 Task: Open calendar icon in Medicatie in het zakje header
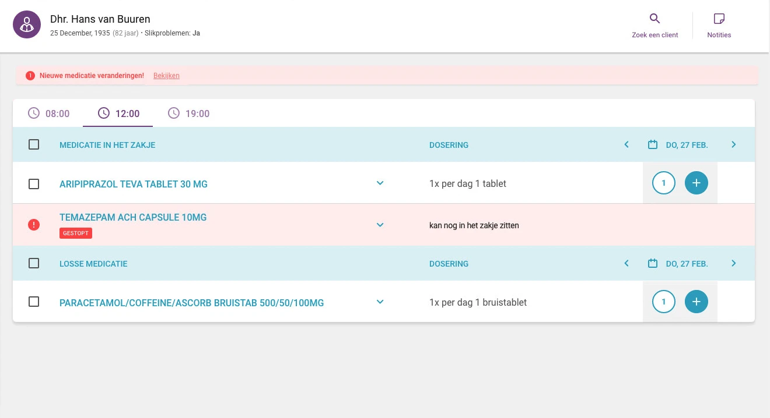coord(653,145)
